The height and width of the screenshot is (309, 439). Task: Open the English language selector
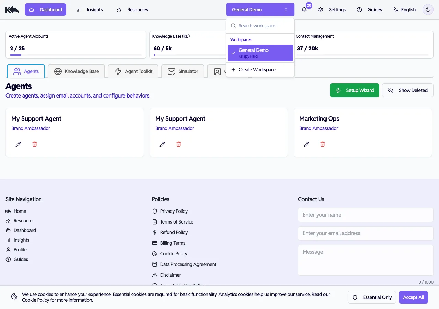coord(404,10)
